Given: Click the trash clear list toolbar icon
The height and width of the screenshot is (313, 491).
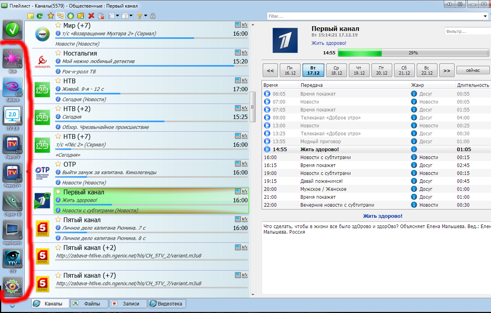Looking at the screenshot, I should 101,16.
